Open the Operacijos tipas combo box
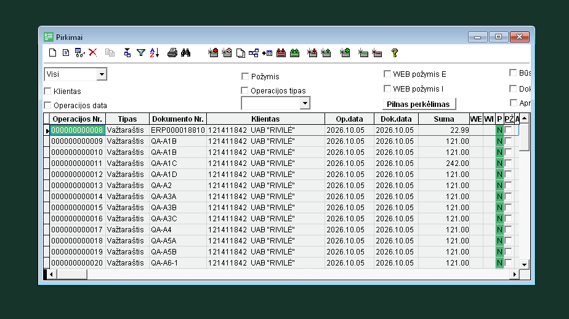The width and height of the screenshot is (569, 319). (x=305, y=103)
